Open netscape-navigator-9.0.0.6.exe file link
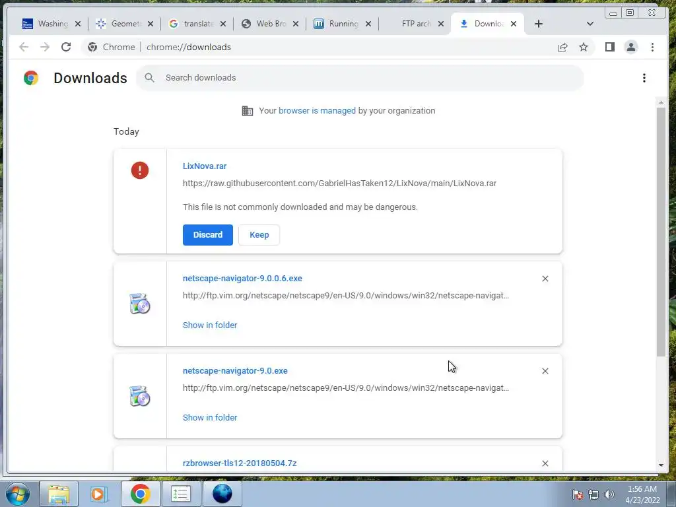The height and width of the screenshot is (507, 676). [242, 279]
